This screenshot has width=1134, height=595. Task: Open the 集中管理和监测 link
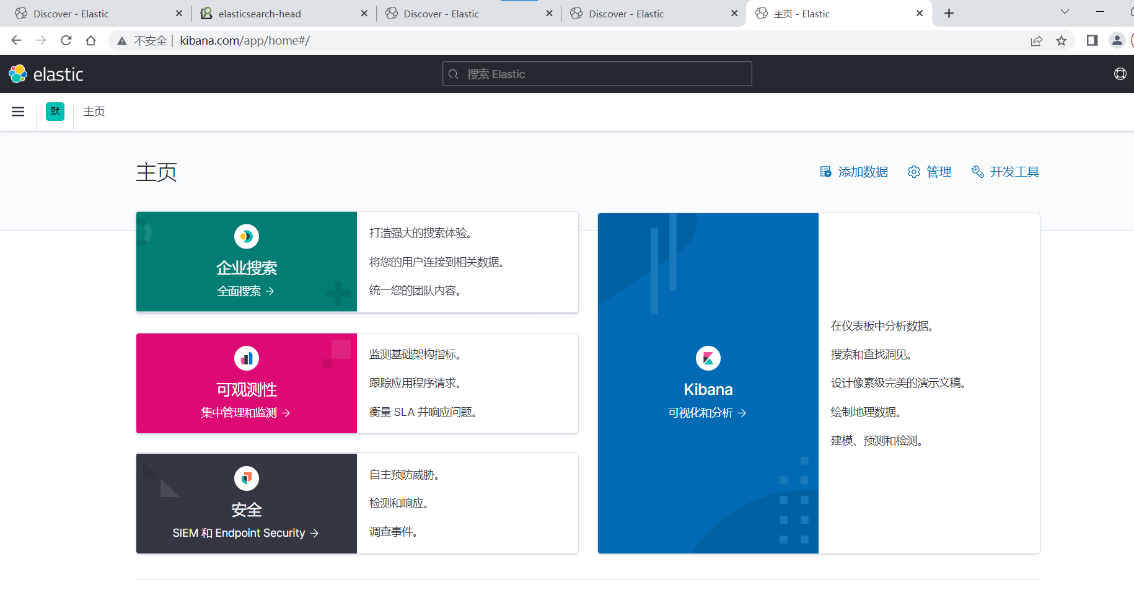(x=246, y=413)
